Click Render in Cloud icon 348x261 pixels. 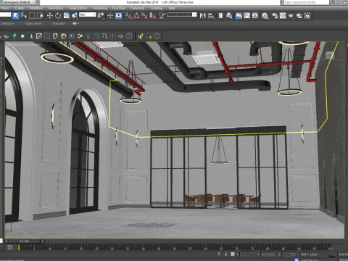[299, 16]
